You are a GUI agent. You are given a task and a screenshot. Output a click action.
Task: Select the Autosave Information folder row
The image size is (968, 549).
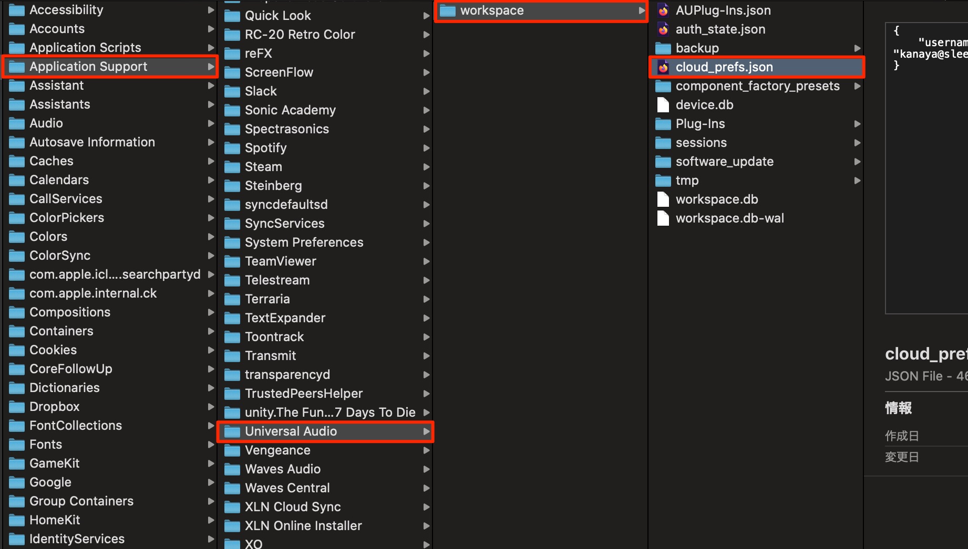110,142
